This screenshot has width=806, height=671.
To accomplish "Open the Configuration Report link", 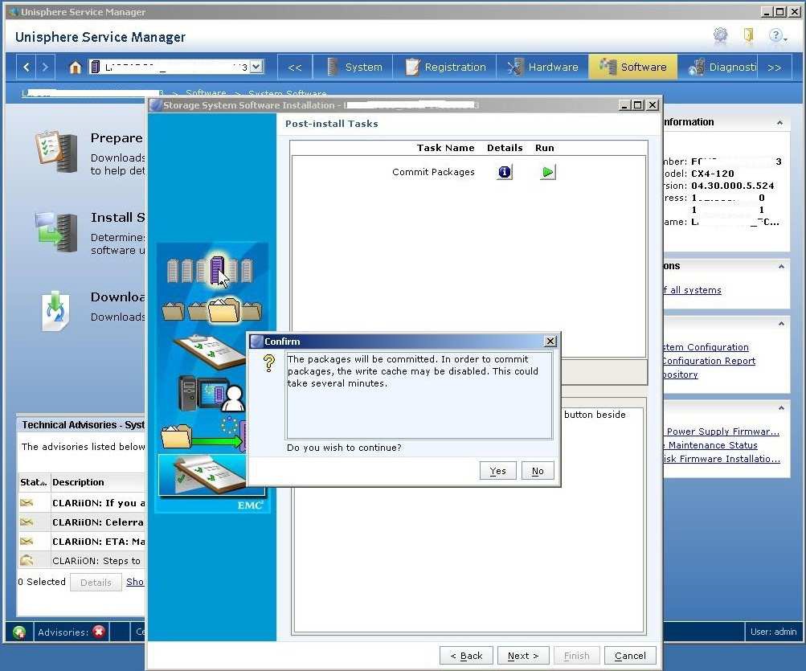I will coord(710,361).
